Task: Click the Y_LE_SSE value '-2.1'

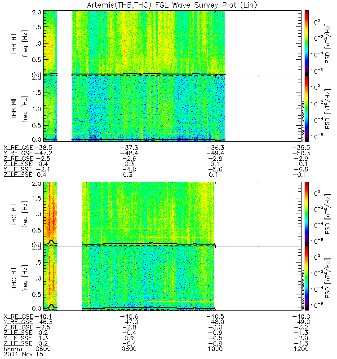Action: coord(43,170)
